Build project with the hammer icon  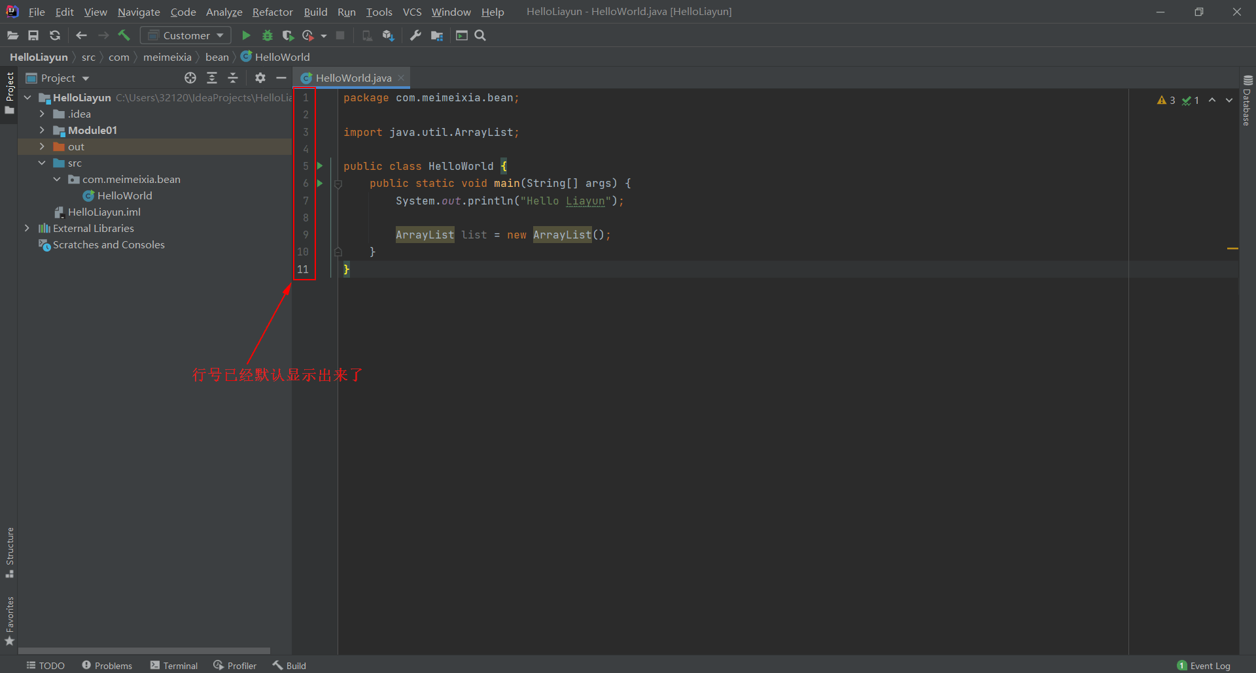[124, 35]
